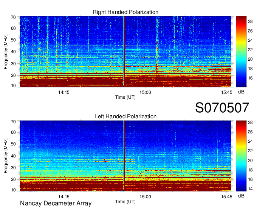
Task: Click '15:00' on the bottom plot's time axis
Action: point(145,197)
